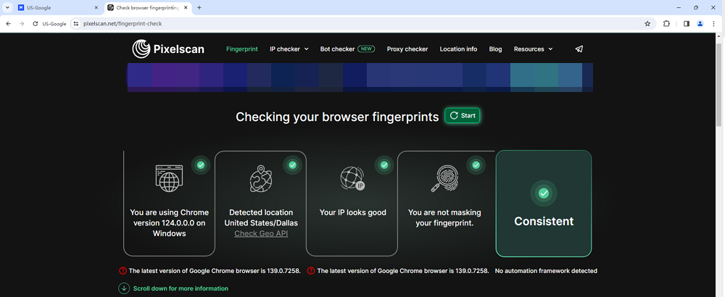Viewport: 725px width, 297px height.
Task: Click the Start button
Action: click(x=463, y=115)
